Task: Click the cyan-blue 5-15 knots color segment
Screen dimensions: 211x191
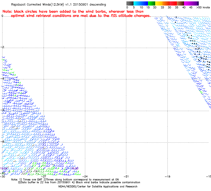Action: (x=141, y=4)
